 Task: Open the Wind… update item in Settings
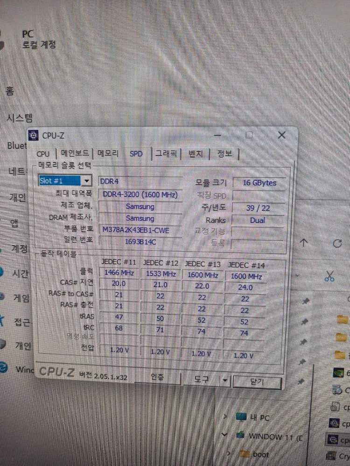pyautogui.click(x=24, y=369)
